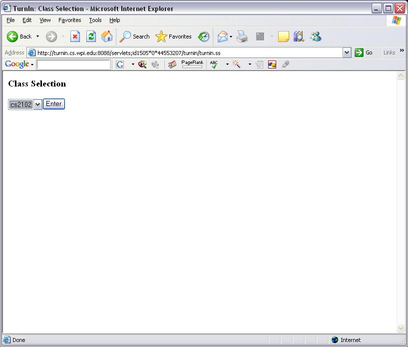Expand Google search G dropdown arrow
The image size is (408, 347).
pyautogui.click(x=133, y=64)
